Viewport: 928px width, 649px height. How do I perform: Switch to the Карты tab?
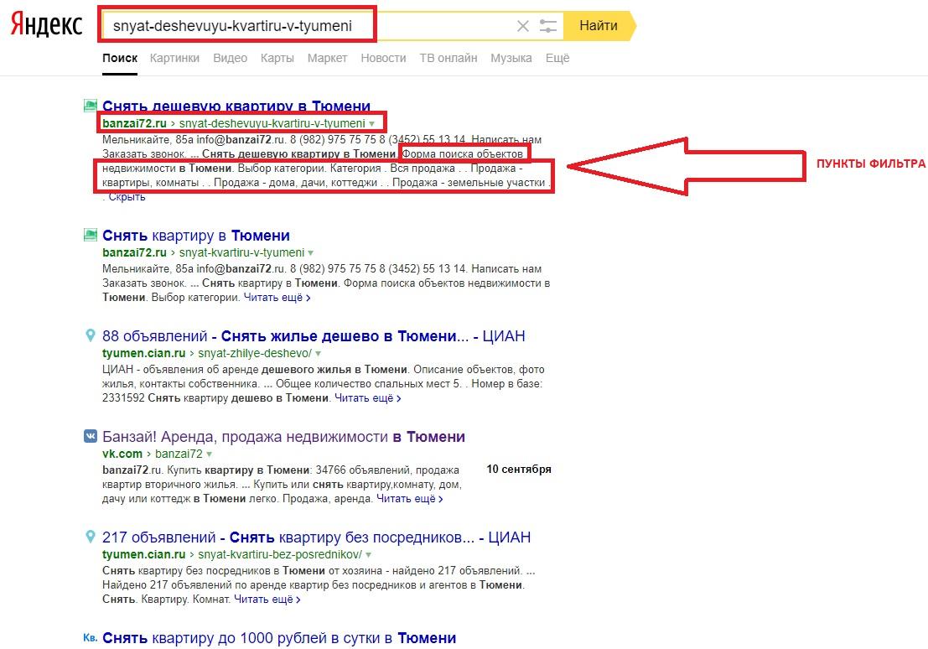pyautogui.click(x=277, y=58)
